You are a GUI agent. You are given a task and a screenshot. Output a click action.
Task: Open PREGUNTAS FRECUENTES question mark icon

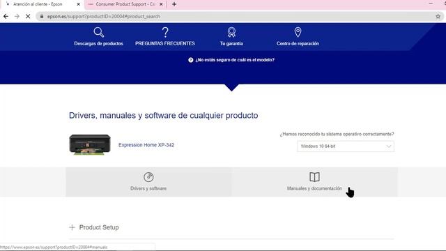click(165, 33)
